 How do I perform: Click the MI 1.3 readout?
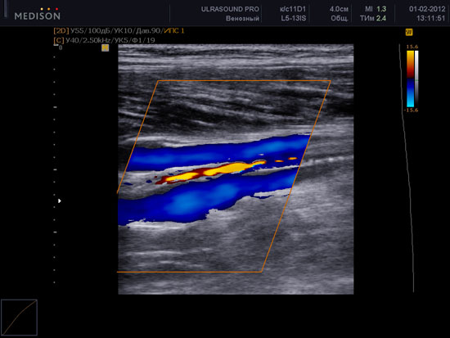point(376,9)
